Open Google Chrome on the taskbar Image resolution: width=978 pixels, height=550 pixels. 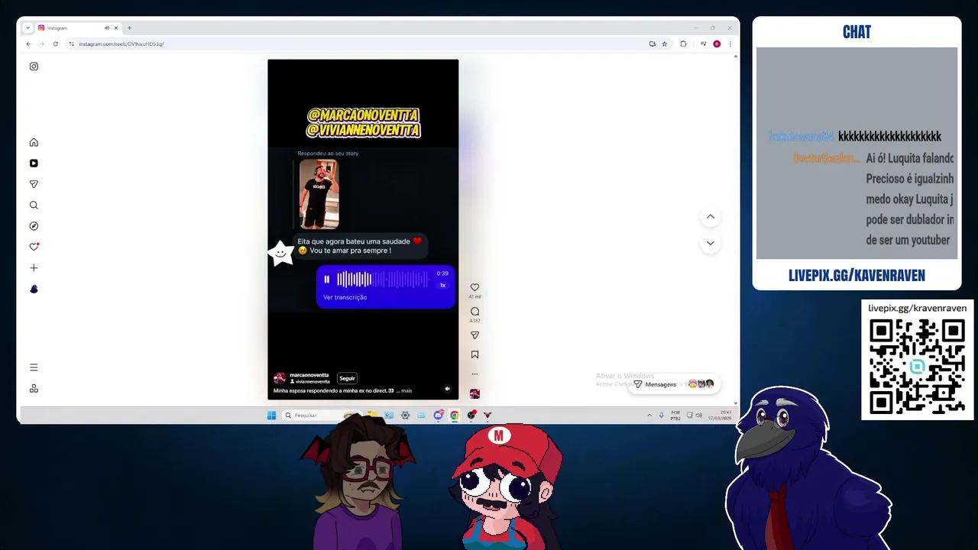(455, 416)
